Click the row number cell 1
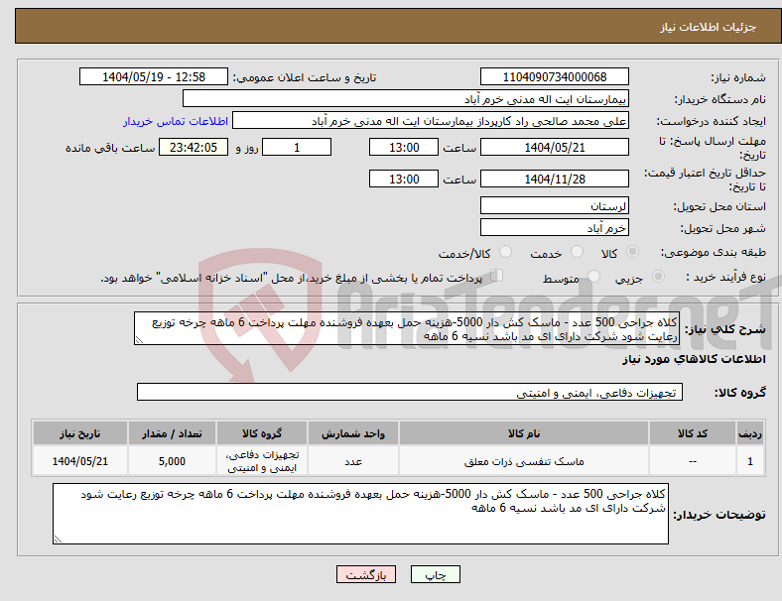Screen dimensions: 782x601 coord(749,461)
